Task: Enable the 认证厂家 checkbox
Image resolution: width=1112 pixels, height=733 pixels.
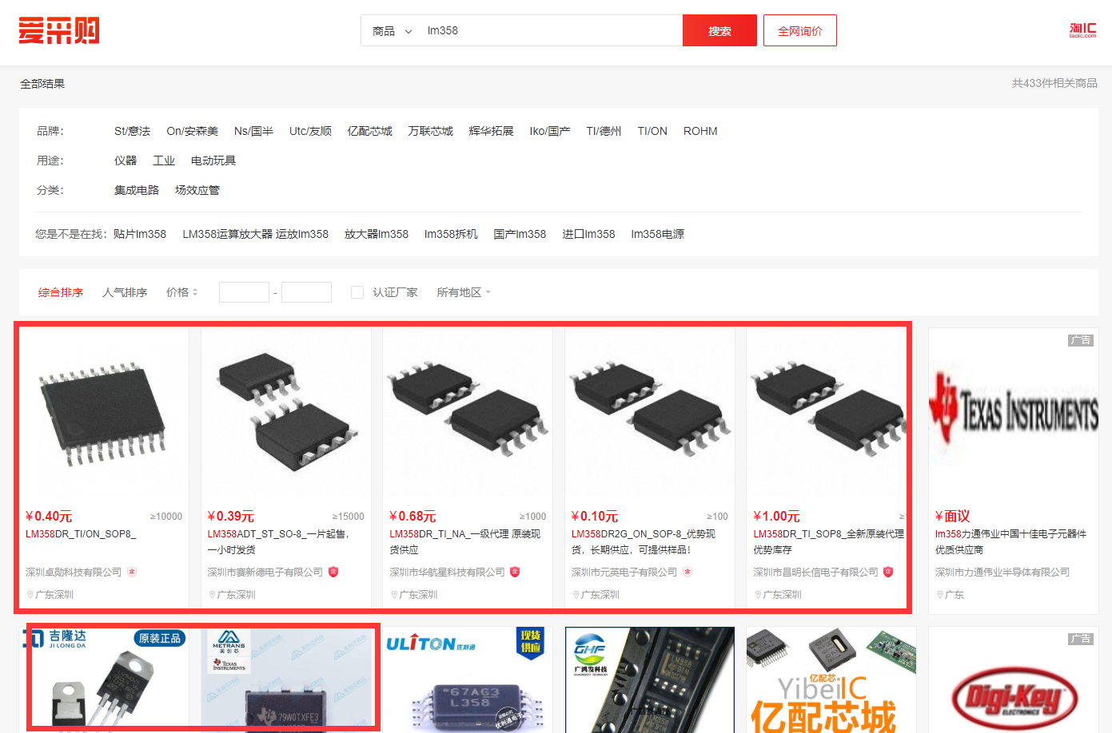Action: point(357,292)
